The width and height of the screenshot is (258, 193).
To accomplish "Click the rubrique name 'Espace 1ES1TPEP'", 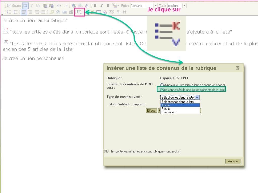I will coord(175,78).
